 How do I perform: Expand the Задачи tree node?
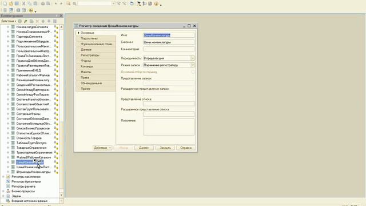pyautogui.click(x=3, y=196)
